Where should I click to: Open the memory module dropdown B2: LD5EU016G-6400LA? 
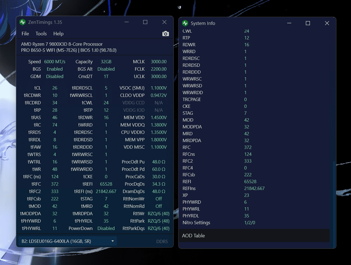[x=68, y=241]
